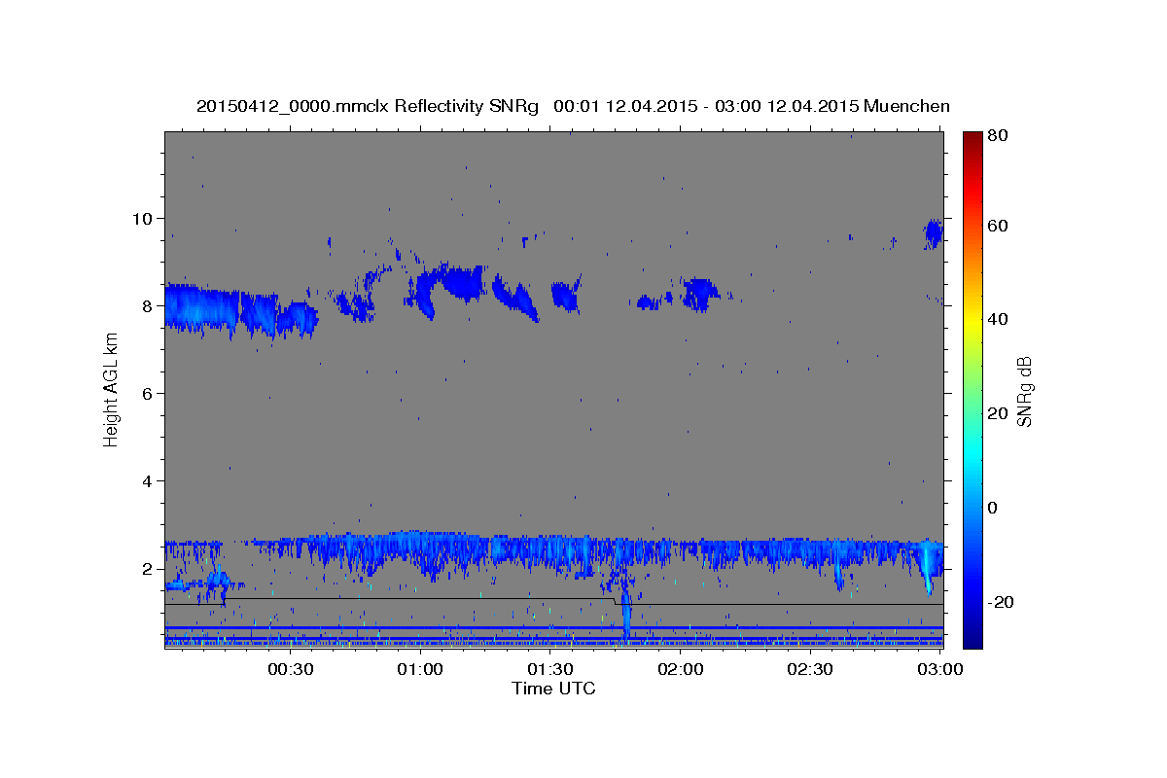Click the yellow band of the colorbar
The height and width of the screenshot is (778, 1167).
point(972,321)
